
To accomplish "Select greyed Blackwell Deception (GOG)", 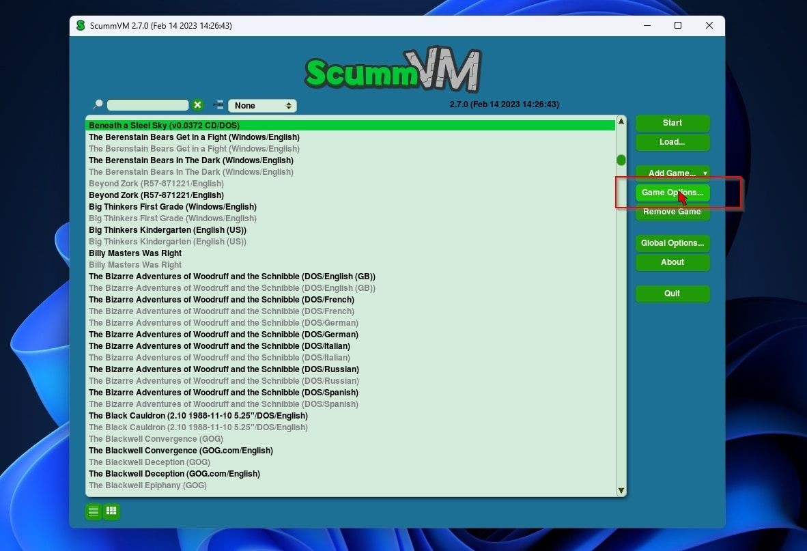I will (x=350, y=462).
